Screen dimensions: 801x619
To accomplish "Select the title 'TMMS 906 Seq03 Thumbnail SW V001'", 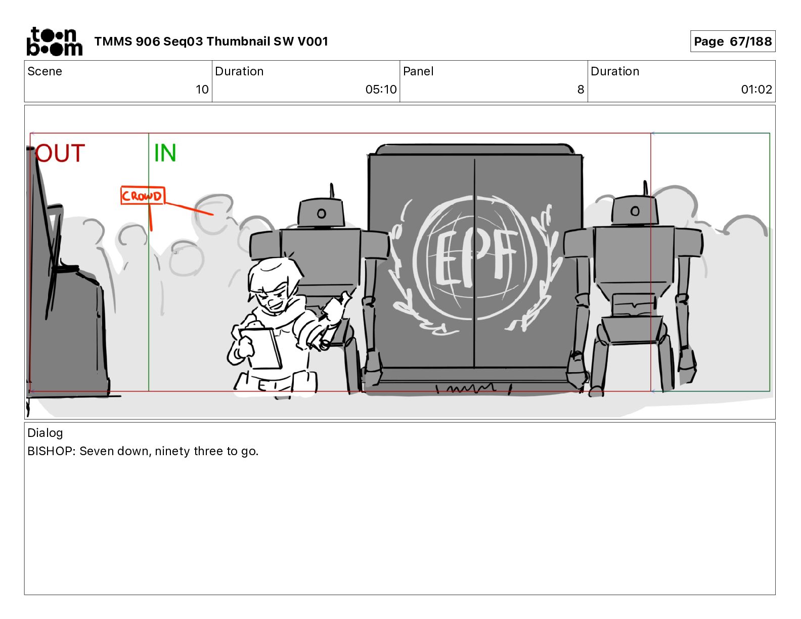I will click(x=211, y=41).
